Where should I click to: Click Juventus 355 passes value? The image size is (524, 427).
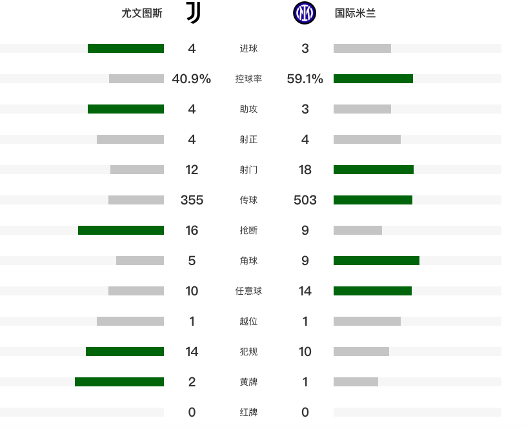coord(192,200)
